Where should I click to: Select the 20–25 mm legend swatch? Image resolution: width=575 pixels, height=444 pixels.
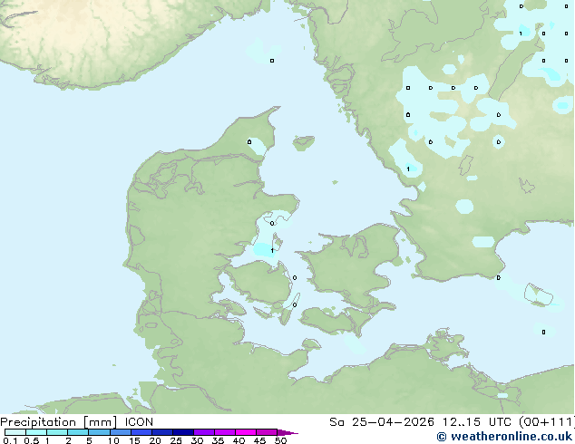[x=162, y=432]
